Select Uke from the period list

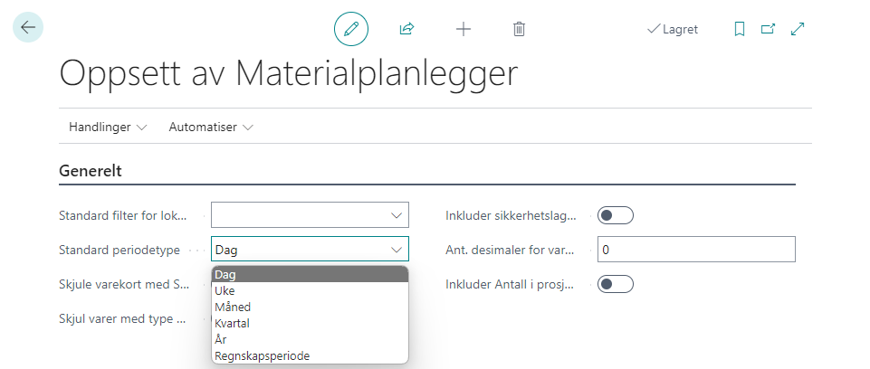225,291
